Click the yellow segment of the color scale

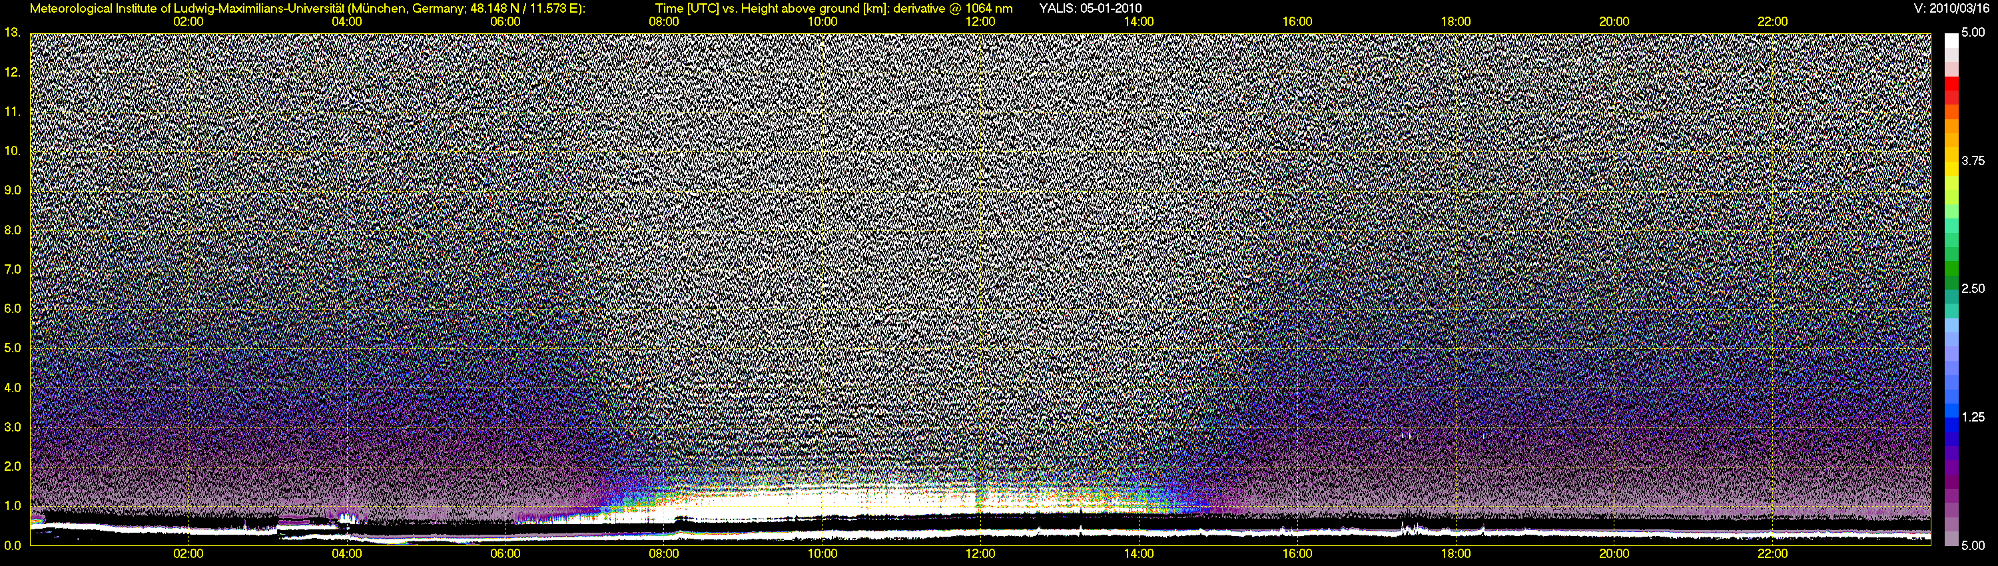pos(1951,170)
